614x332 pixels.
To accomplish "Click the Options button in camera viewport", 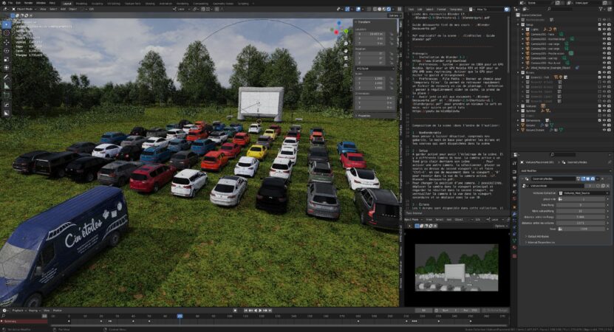I will (499, 226).
